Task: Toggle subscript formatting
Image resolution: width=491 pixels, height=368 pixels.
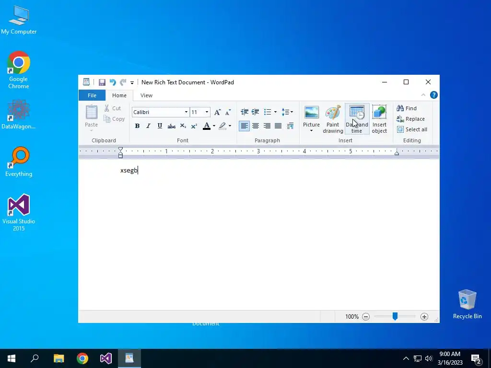Action: coord(183,126)
